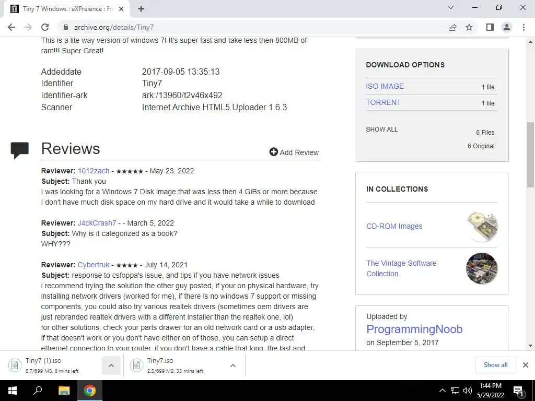Open the notification center icon
This screenshot has width=535, height=401.
[518, 391]
